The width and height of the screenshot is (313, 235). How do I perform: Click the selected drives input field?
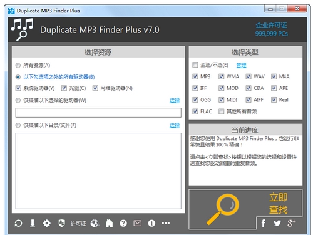pyautogui.click(x=98, y=112)
